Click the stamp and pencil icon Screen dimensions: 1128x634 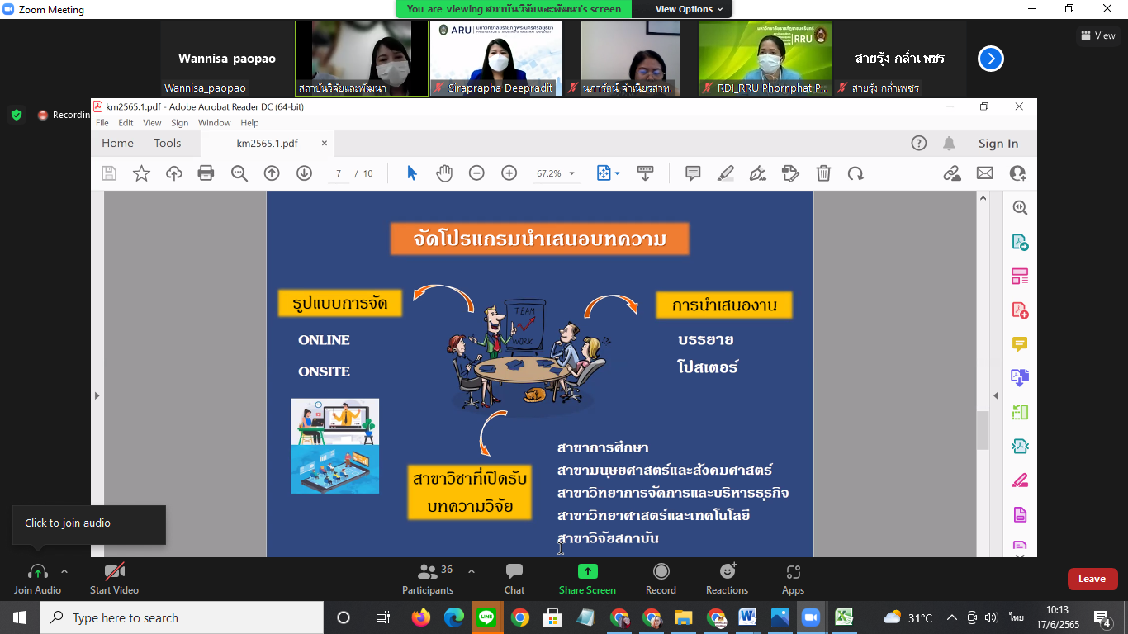(x=790, y=173)
